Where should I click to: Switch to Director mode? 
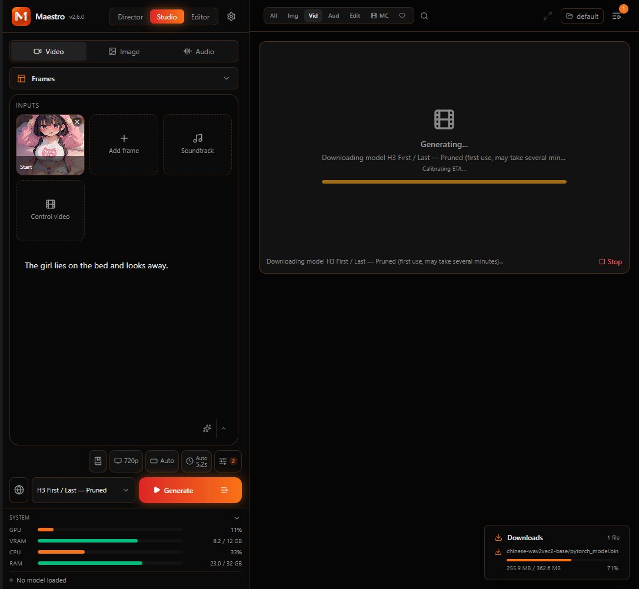tap(131, 16)
